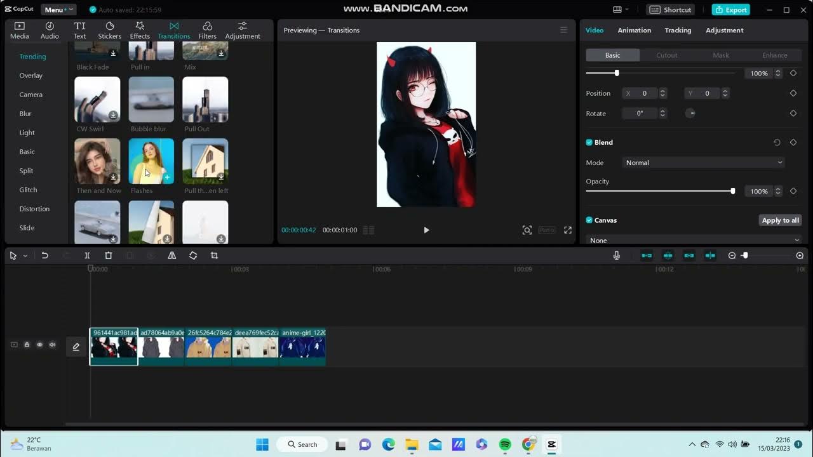The width and height of the screenshot is (813, 457).
Task: Expand the select tool mode arrow
Action: pyautogui.click(x=25, y=256)
